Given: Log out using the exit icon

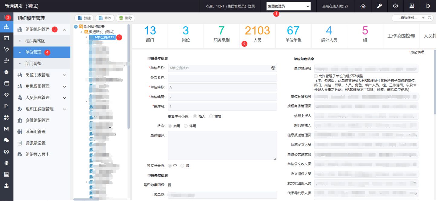Looking at the screenshot, I should tap(428, 6).
